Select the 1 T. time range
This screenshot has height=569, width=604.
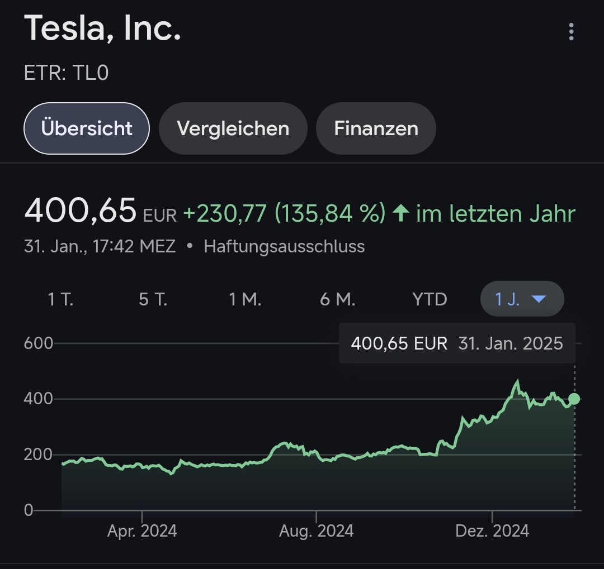pos(60,299)
